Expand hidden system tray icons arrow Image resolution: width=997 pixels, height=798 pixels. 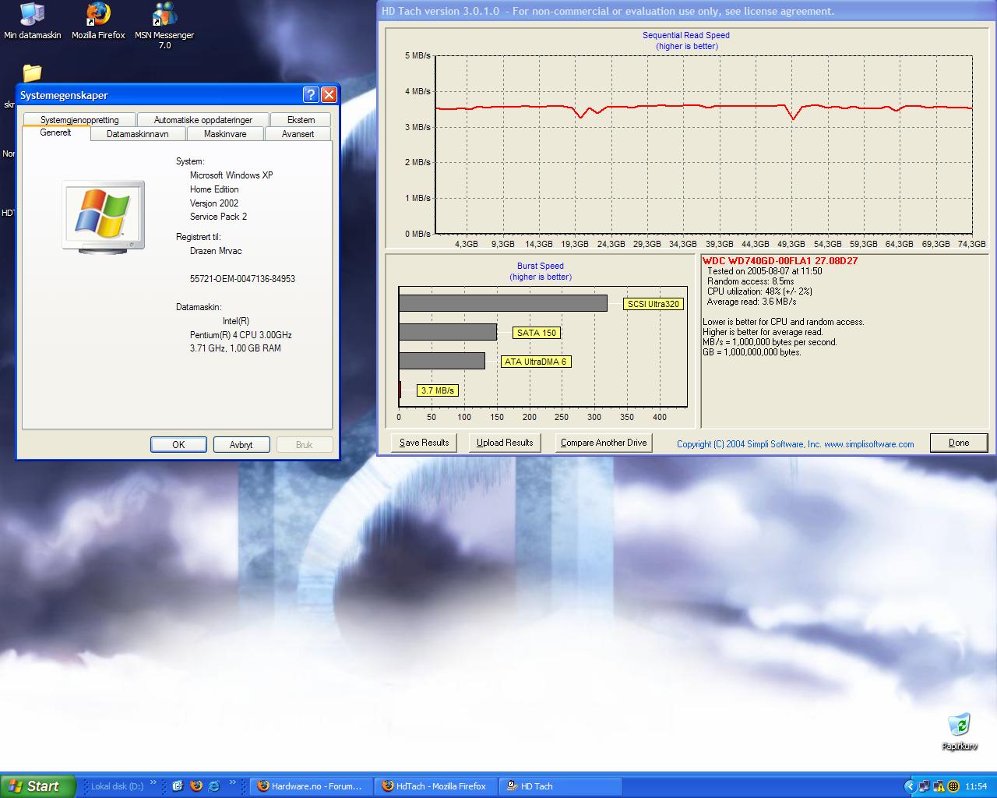[x=910, y=786]
